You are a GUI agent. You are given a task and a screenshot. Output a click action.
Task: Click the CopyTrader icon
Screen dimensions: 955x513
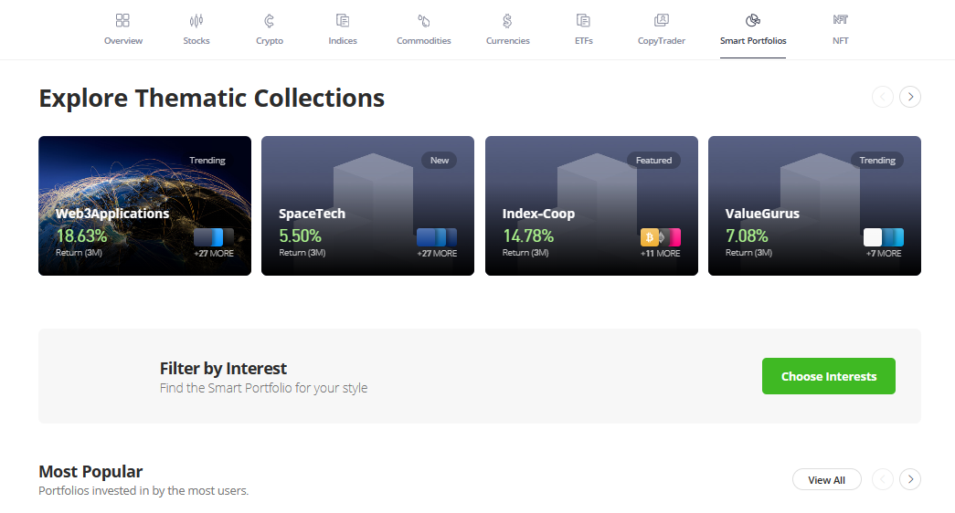662,20
